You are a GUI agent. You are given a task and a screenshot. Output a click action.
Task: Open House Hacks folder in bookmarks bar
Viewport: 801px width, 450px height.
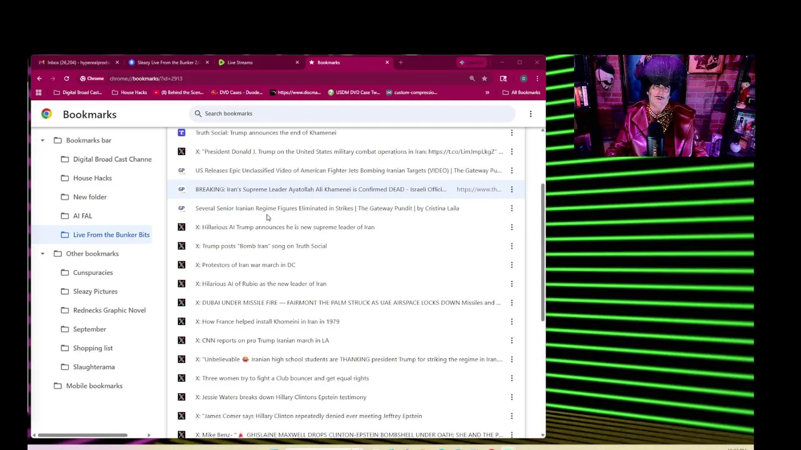(x=129, y=92)
